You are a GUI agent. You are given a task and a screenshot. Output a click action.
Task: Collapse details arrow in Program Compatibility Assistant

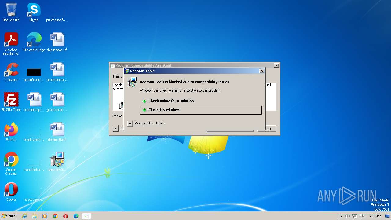(x=115, y=129)
